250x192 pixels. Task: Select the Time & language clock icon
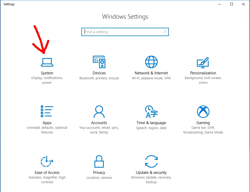click(x=151, y=111)
